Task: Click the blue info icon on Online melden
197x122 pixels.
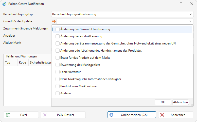Action: pyautogui.click(x=112, y=115)
